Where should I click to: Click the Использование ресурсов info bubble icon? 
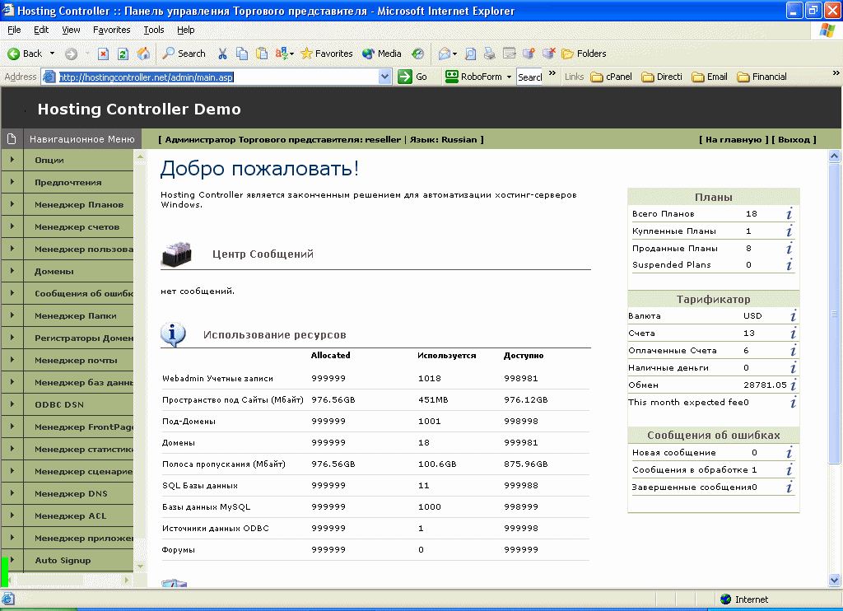(173, 334)
